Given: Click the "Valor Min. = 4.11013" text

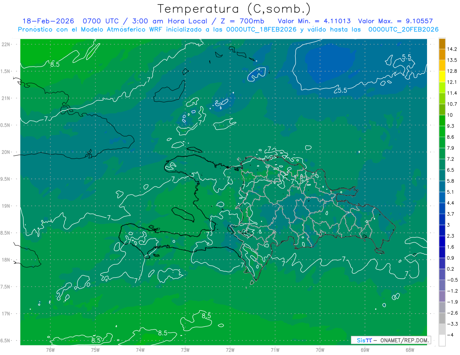Looking at the screenshot, I should click(314, 21).
